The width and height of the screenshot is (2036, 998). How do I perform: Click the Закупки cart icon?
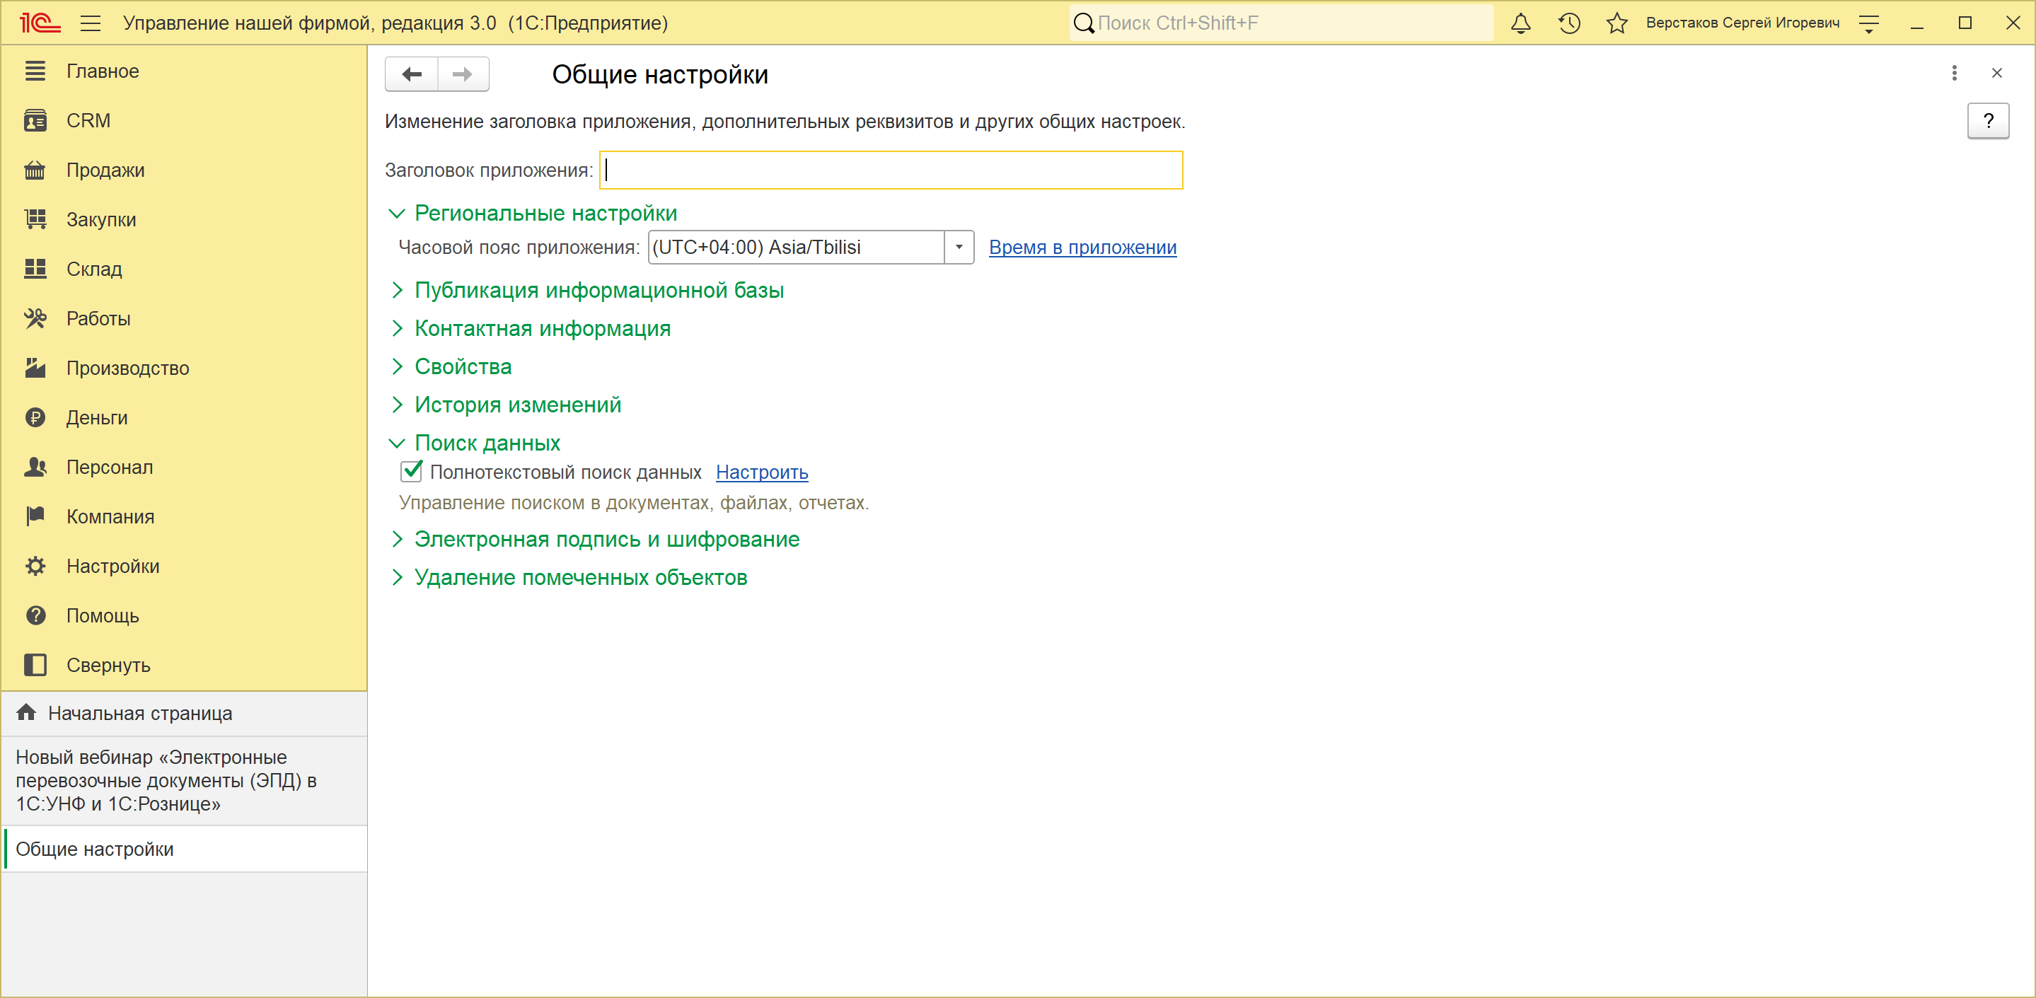(35, 220)
